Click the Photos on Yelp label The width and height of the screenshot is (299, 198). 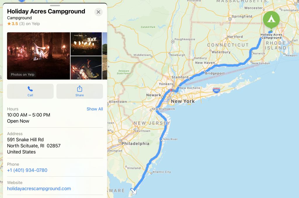click(22, 74)
